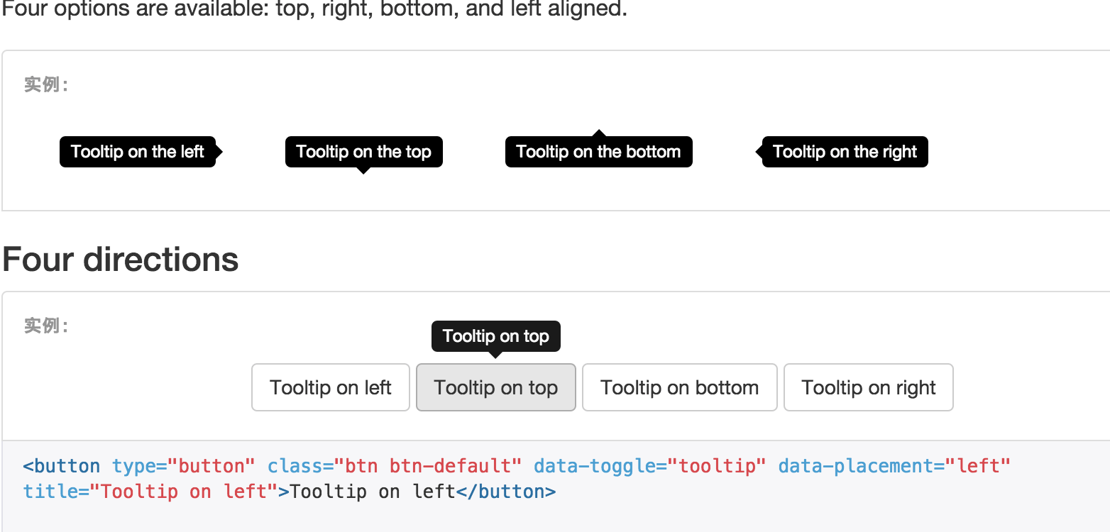Click the 'Tooltip on bottom' button
This screenshot has height=532, width=1110.
tap(678, 387)
